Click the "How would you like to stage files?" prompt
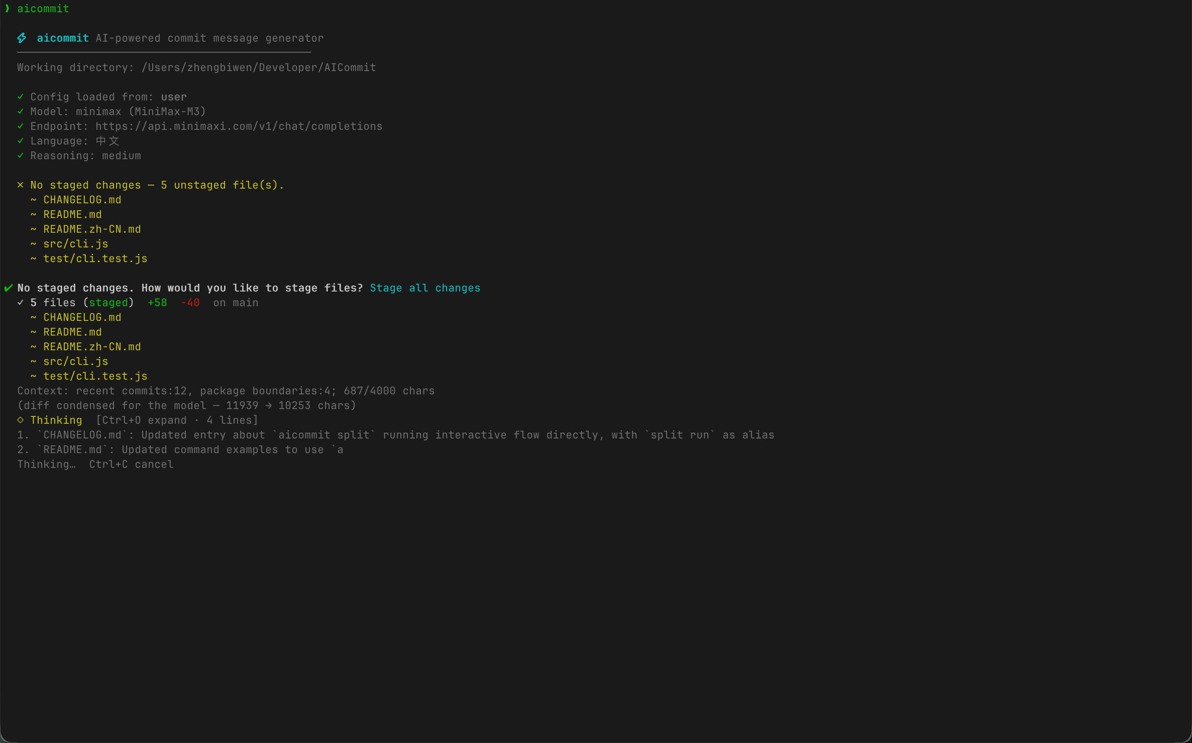Image resolution: width=1192 pixels, height=743 pixels. (252, 288)
